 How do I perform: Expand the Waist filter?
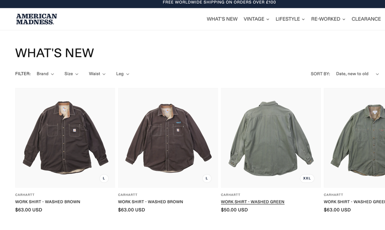click(x=97, y=74)
